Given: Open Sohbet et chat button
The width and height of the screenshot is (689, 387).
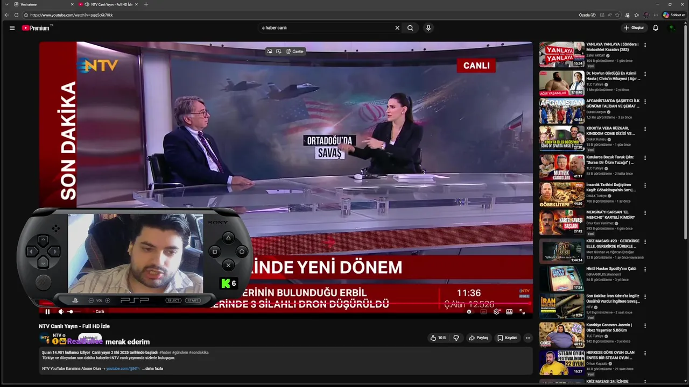Looking at the screenshot, I should pos(674,15).
